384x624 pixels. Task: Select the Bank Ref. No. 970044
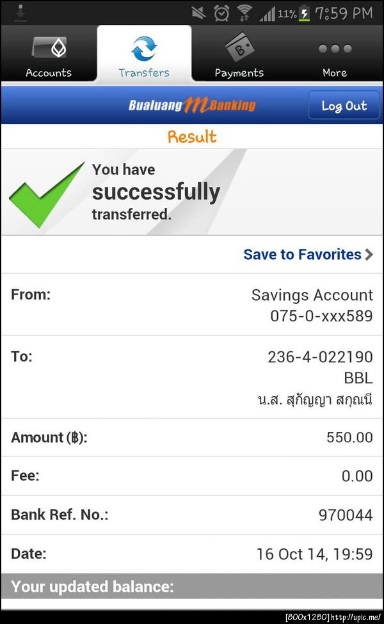point(346,515)
